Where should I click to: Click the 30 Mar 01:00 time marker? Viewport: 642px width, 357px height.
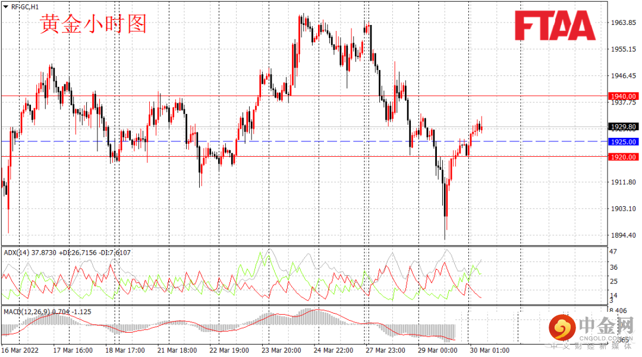tap(490, 350)
